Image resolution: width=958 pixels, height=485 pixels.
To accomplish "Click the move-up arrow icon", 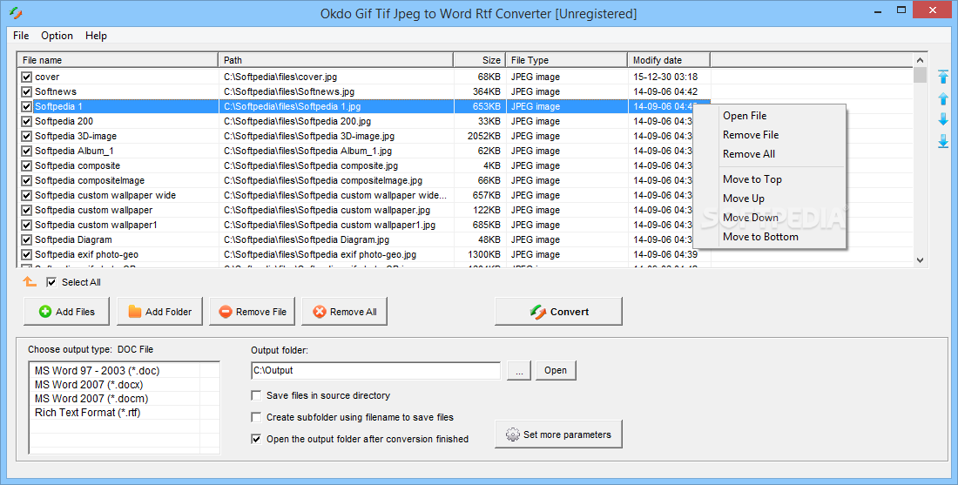I will coord(942,98).
